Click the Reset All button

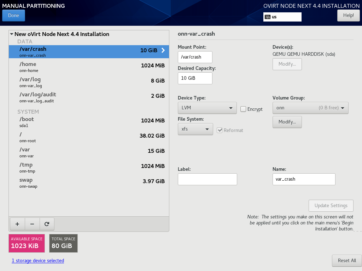347,261
